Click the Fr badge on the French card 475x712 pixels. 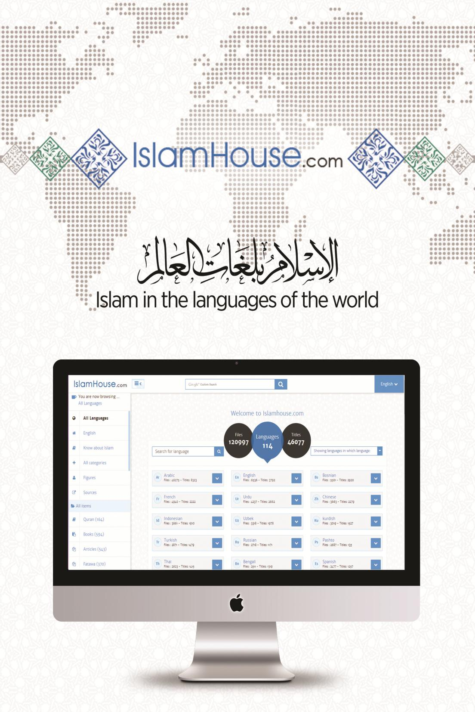click(157, 499)
